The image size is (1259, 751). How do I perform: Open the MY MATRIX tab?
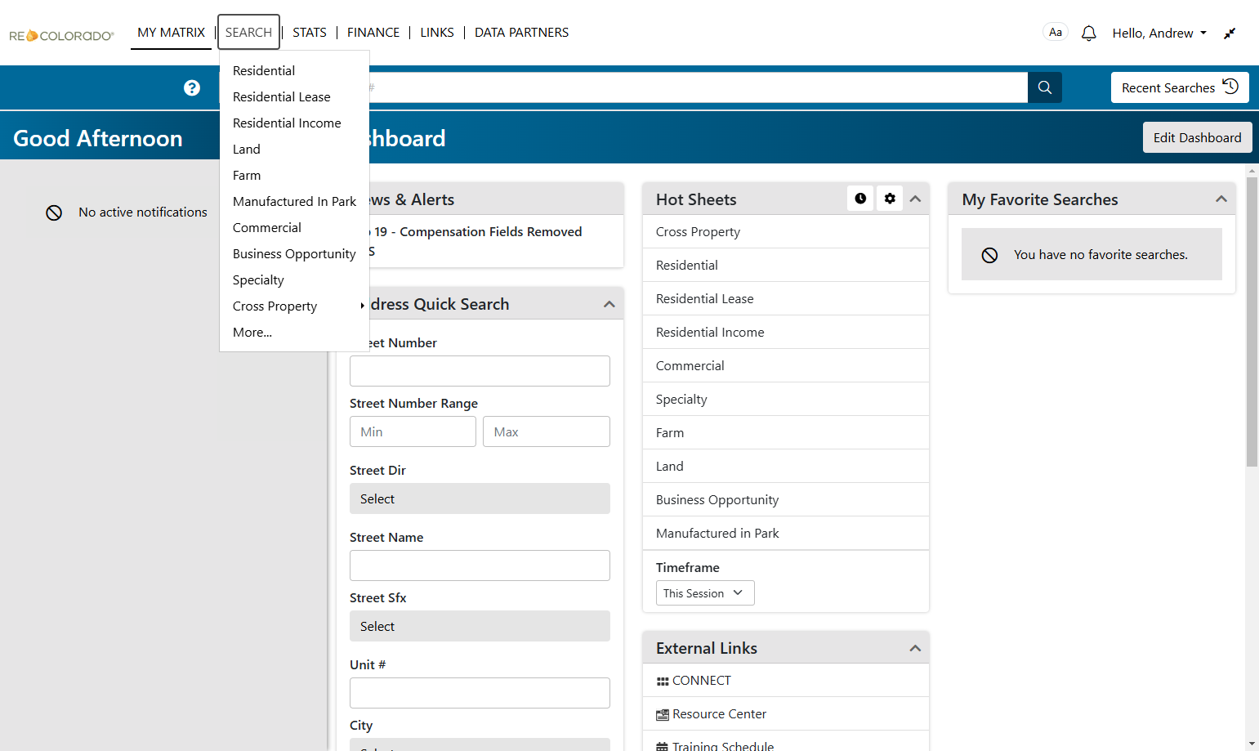tap(171, 32)
